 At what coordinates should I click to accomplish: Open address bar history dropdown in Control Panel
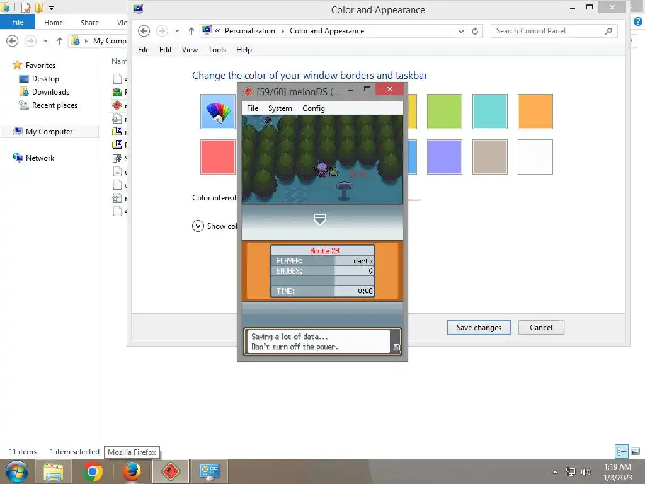tap(461, 31)
